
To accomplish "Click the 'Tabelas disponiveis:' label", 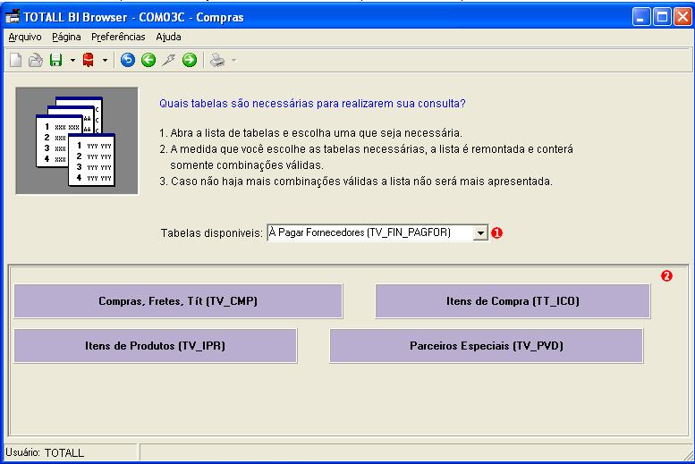I will point(211,233).
